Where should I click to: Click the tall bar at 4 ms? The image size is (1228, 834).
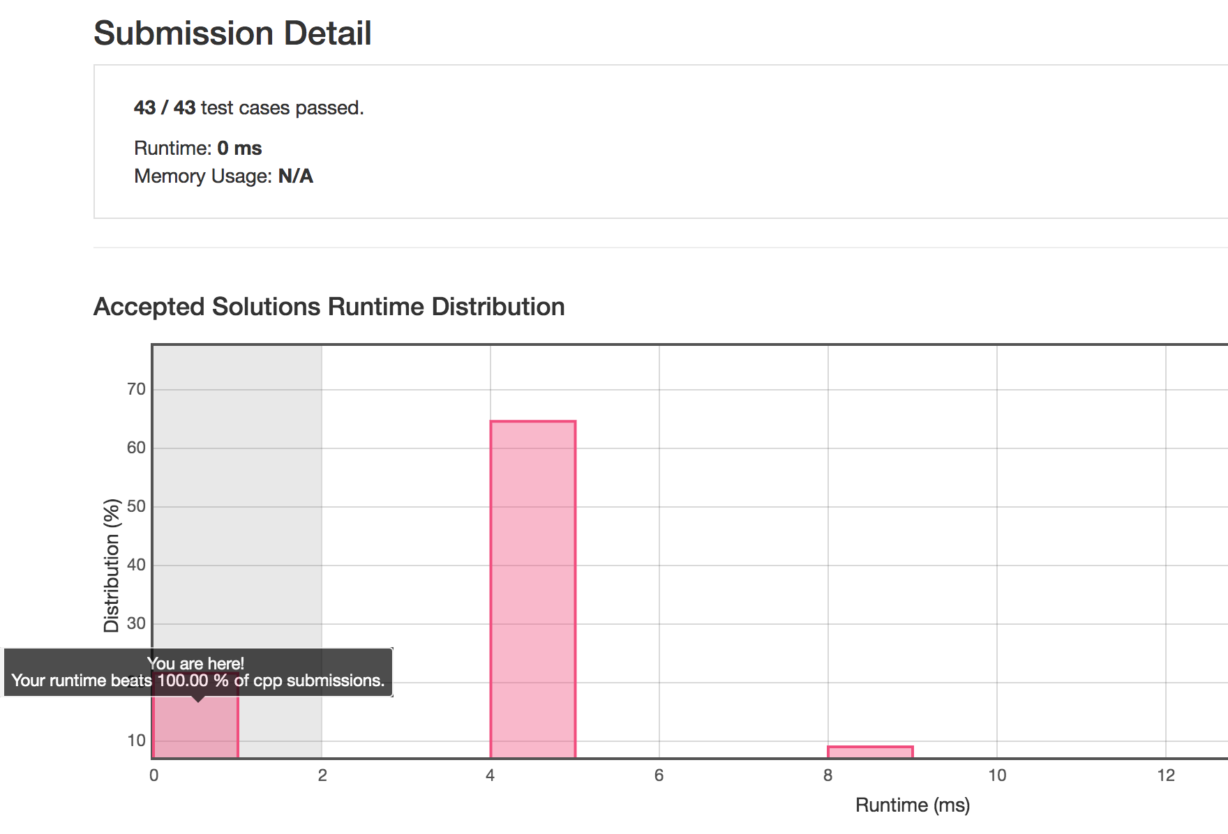(x=533, y=589)
